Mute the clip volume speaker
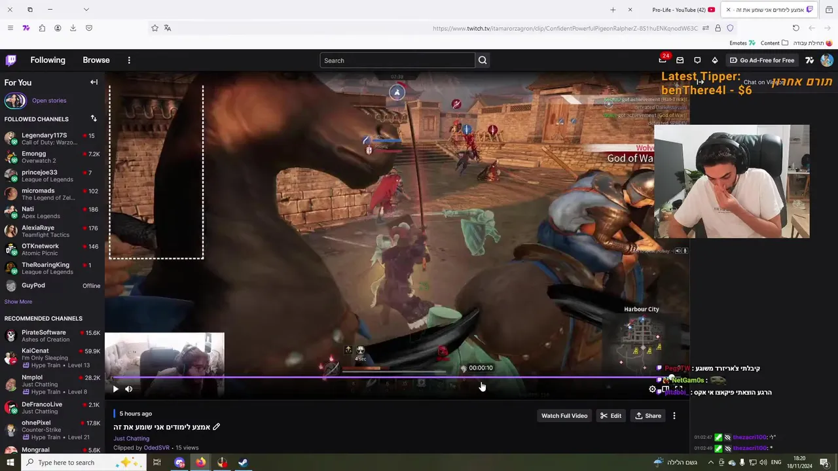This screenshot has height=471, width=838. click(x=129, y=389)
